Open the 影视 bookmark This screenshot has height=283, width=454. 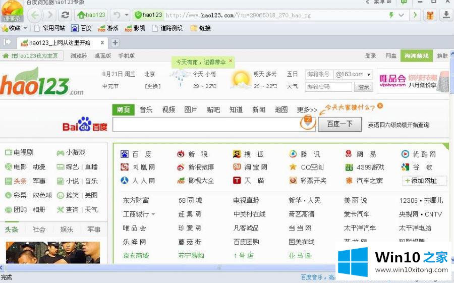click(135, 28)
